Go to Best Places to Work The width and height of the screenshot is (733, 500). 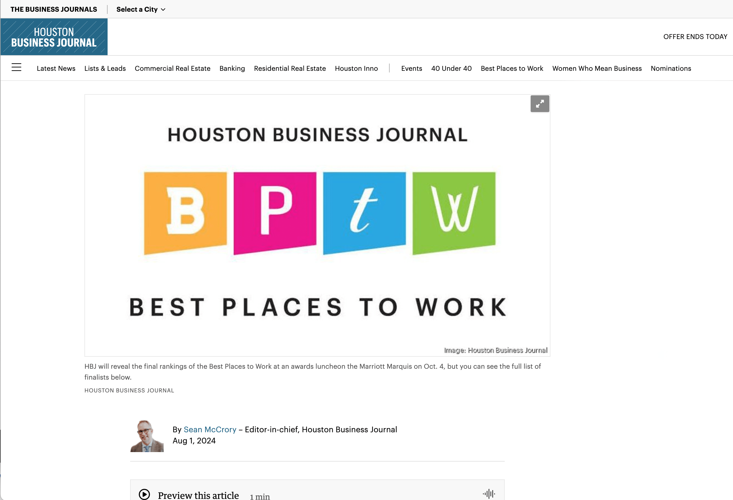[512, 69]
